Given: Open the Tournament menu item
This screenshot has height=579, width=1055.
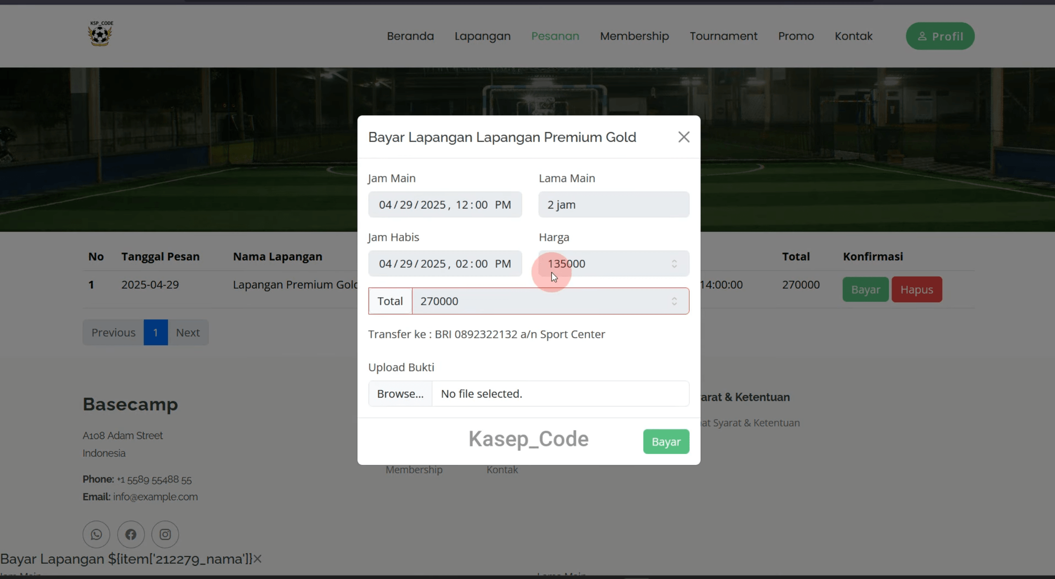Looking at the screenshot, I should pos(724,36).
